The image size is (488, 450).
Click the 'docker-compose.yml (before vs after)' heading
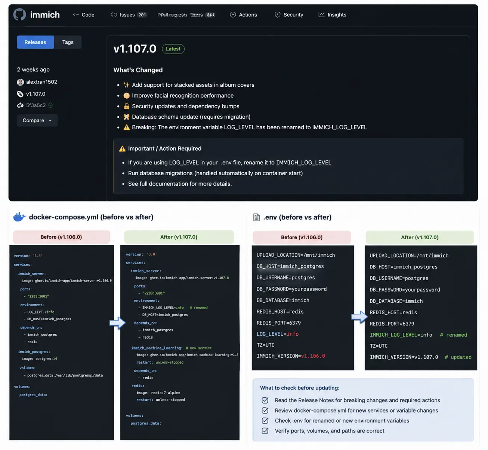click(91, 217)
